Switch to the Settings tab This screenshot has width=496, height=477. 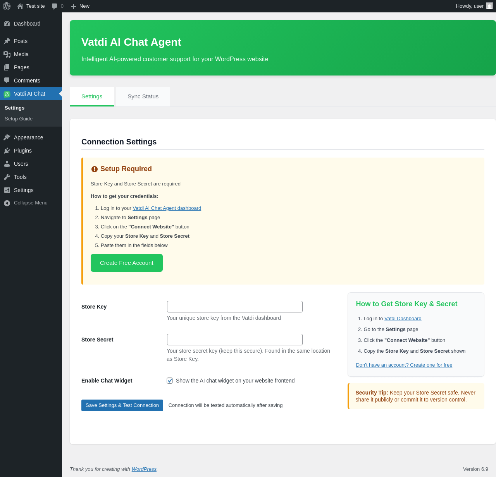click(92, 96)
